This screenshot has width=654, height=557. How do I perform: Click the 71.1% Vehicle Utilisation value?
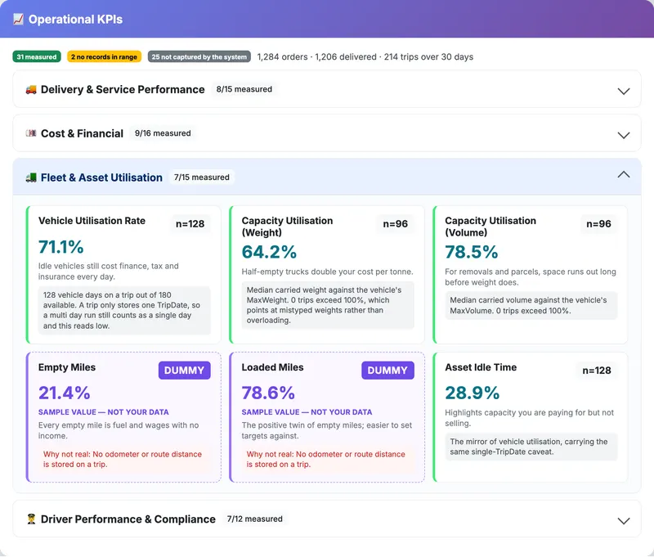pos(60,247)
